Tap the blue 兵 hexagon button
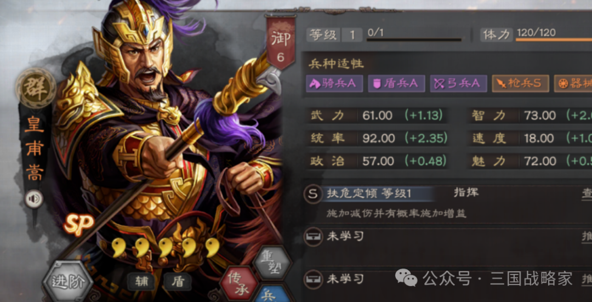 272,294
